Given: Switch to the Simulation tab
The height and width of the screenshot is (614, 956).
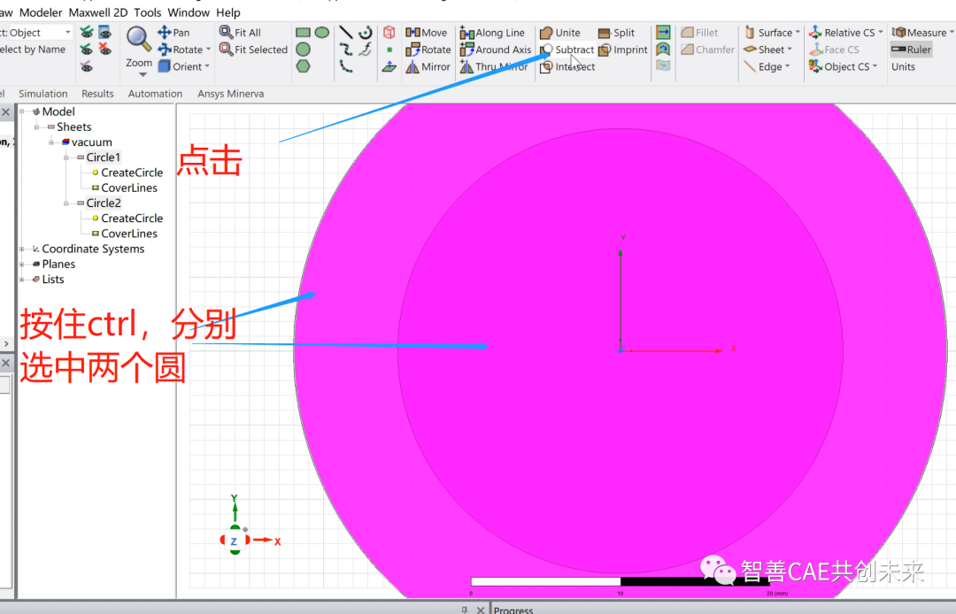Looking at the screenshot, I should (43, 93).
